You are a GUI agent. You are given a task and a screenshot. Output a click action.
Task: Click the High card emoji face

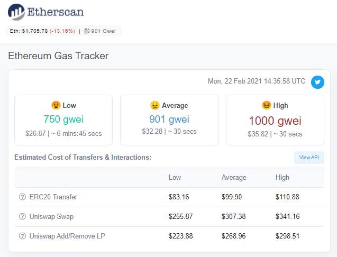[267, 105]
